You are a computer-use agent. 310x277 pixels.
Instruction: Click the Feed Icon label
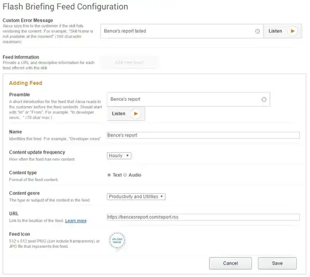click(x=20, y=234)
